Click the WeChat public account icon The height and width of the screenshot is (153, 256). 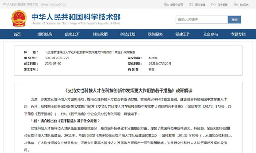click(166, 4)
